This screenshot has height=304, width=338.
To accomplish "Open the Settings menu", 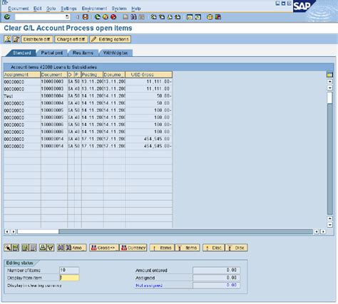I will tap(68, 9).
